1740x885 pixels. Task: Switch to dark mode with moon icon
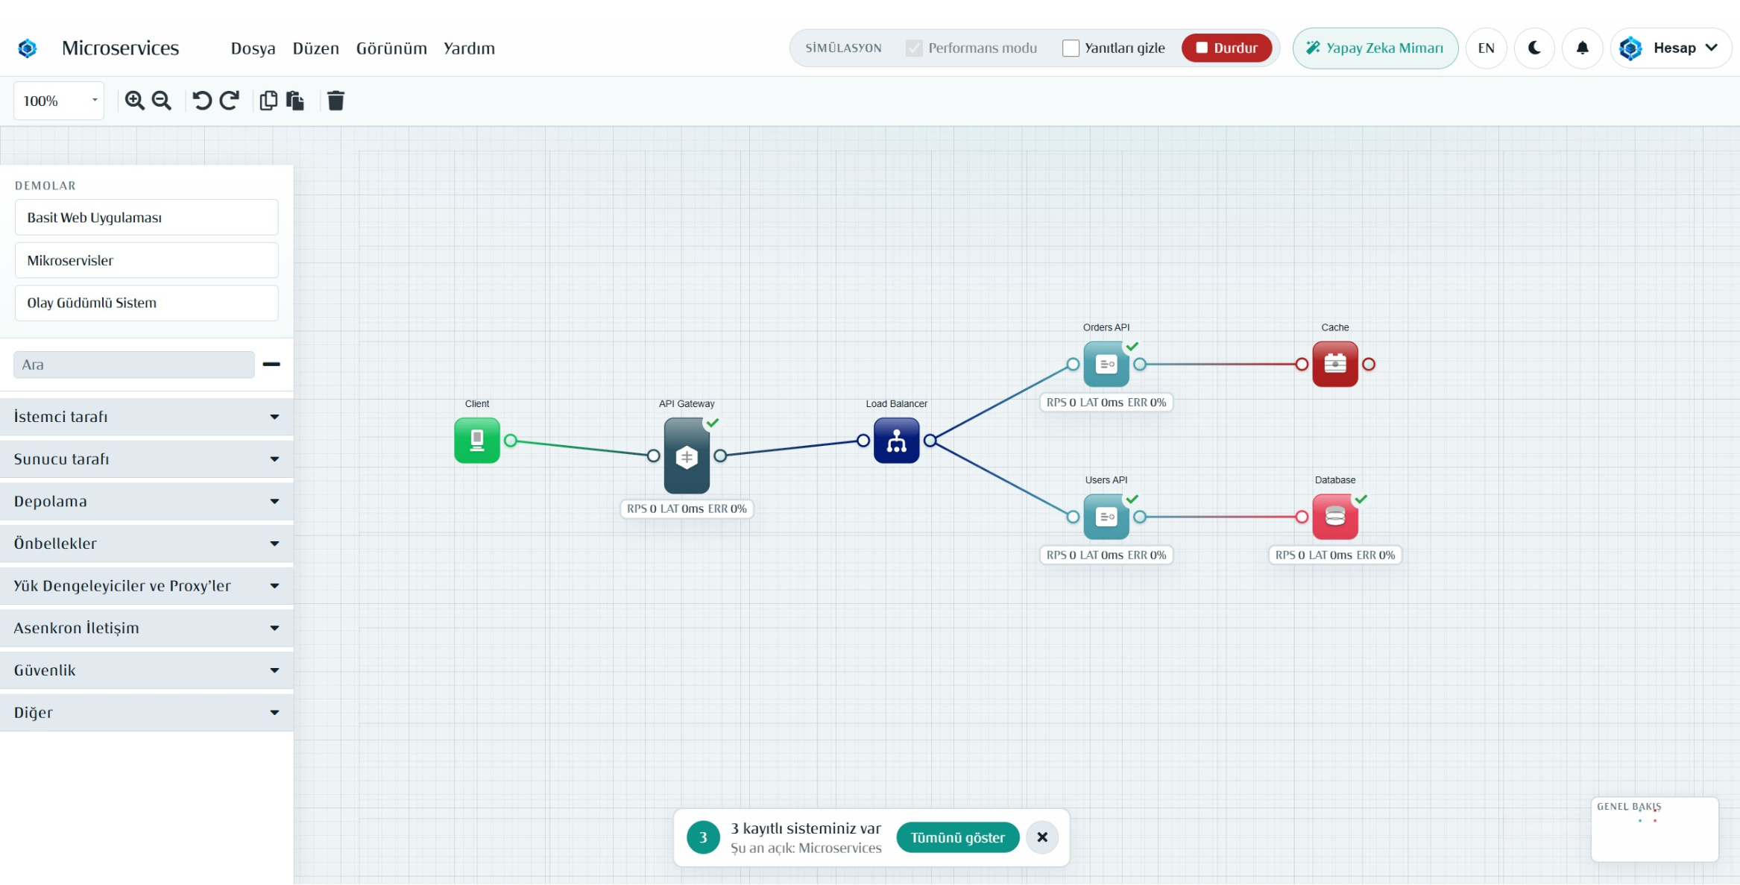(x=1534, y=48)
